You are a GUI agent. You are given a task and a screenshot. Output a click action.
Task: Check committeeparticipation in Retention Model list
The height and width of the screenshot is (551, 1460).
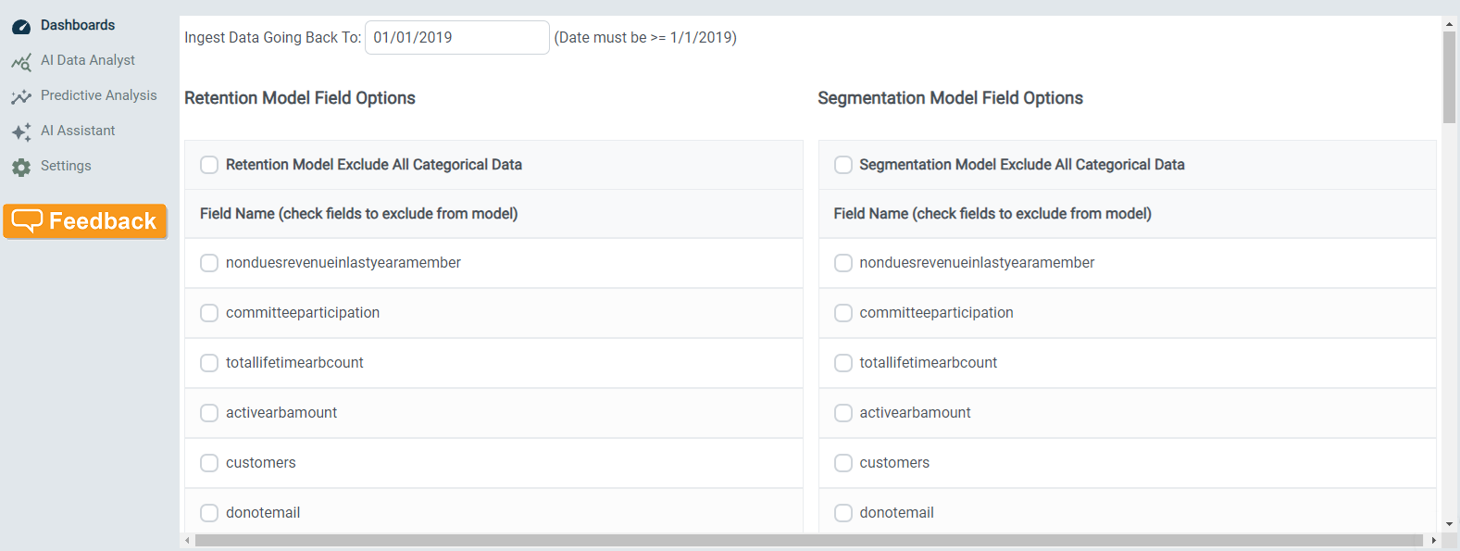(x=209, y=313)
